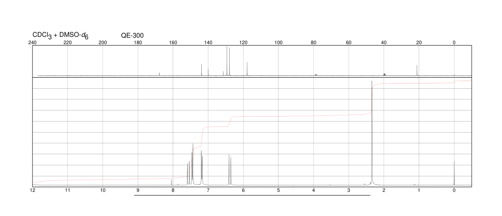Pick the DMSO carbon solvent peak near 40 ppm
Screen dimensions: 502x216
(384, 74)
